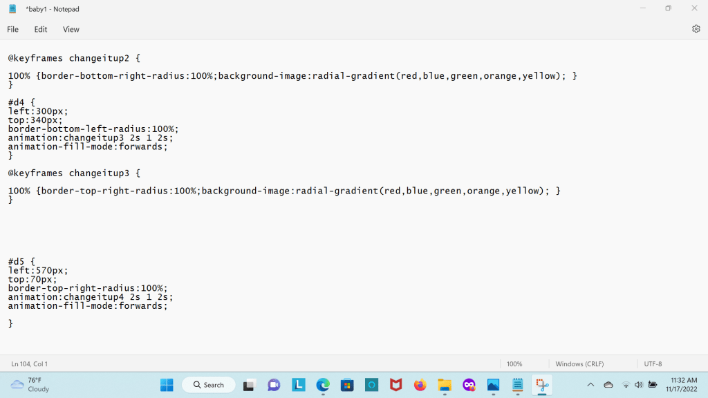Open clock and date showing 11:32 AM

(683, 385)
